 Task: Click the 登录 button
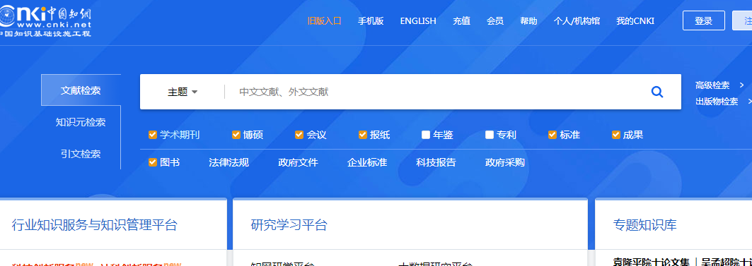704,20
